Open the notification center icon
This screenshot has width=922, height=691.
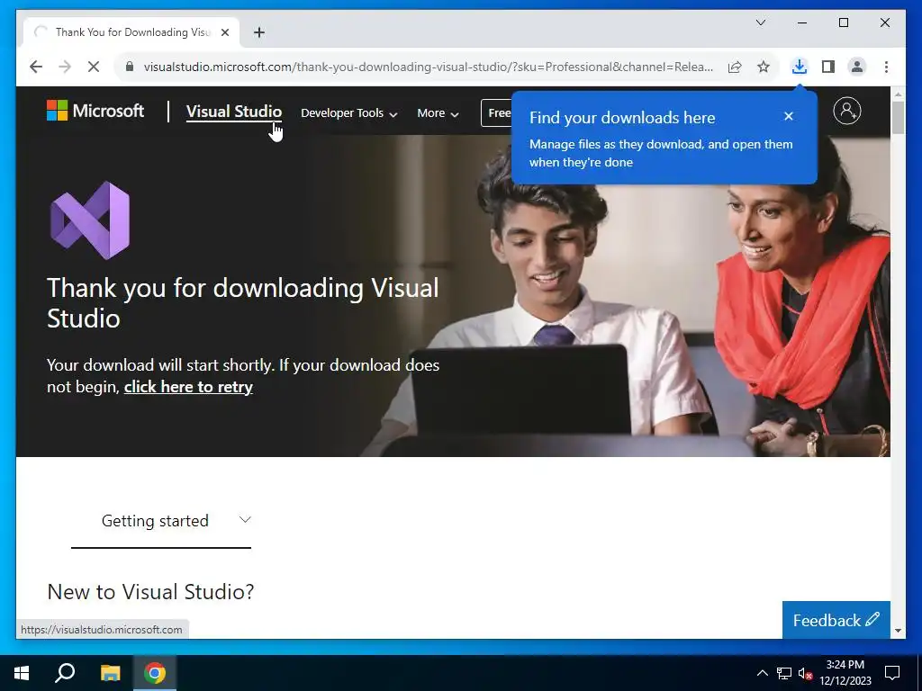tap(892, 673)
